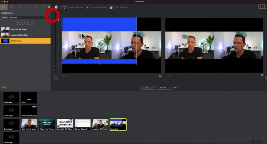The height and width of the screenshot is (144, 267).
Task: Select the Text 1 shot
Action: pyautogui.click(x=29, y=98)
